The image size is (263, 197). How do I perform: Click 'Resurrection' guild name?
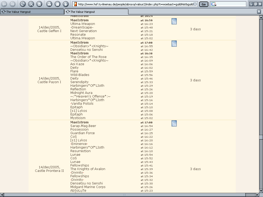pos(80,151)
